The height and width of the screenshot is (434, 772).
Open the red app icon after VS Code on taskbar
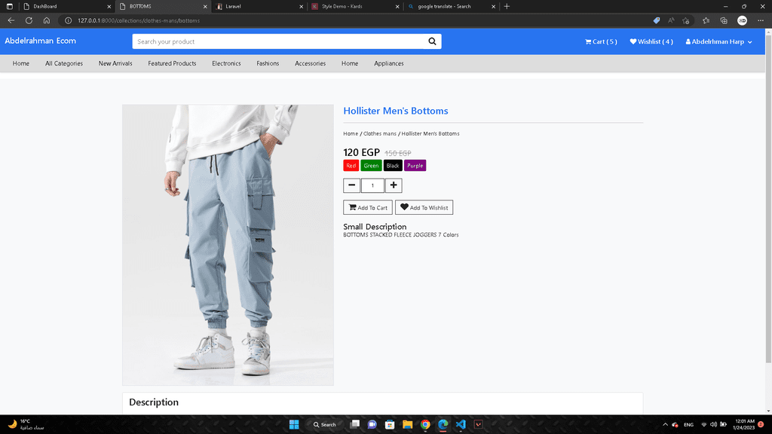pos(478,425)
